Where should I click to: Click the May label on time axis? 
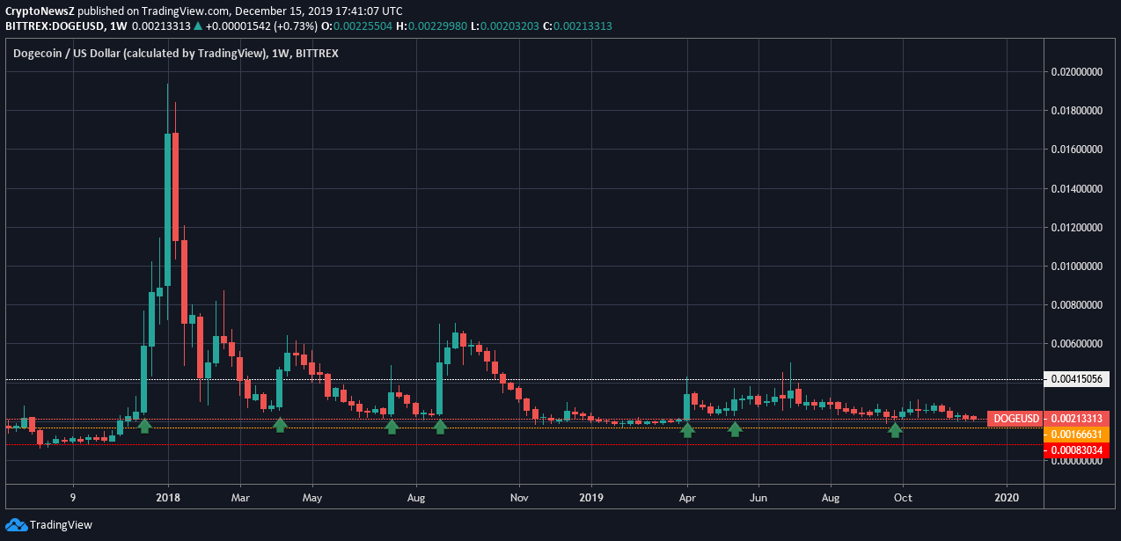312,498
